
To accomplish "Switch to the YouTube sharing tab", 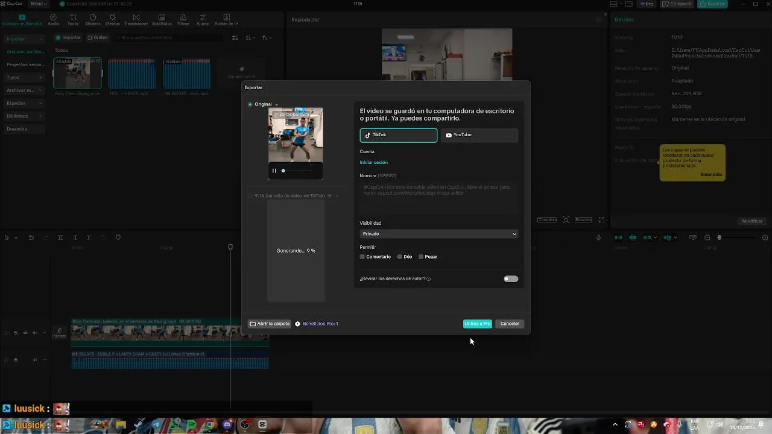I will [479, 135].
